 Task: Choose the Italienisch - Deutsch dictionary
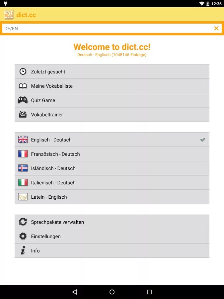112,182
